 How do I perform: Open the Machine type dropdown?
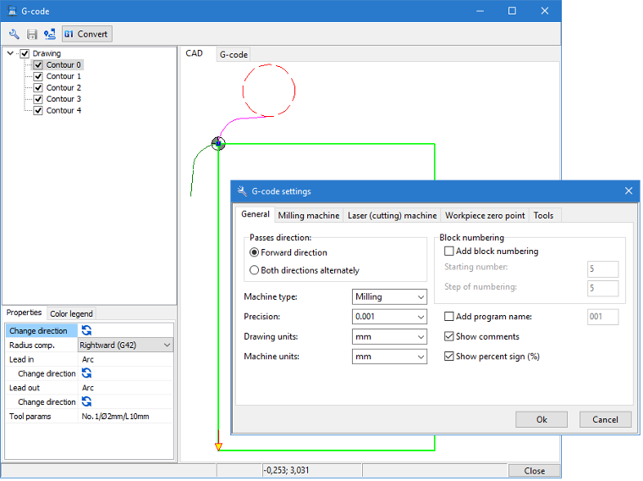point(389,296)
